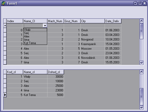Choose Alex in the dropdown list
Image resolution: width=148 pixels, height=112 pixels.
pyautogui.click(x=35, y=36)
